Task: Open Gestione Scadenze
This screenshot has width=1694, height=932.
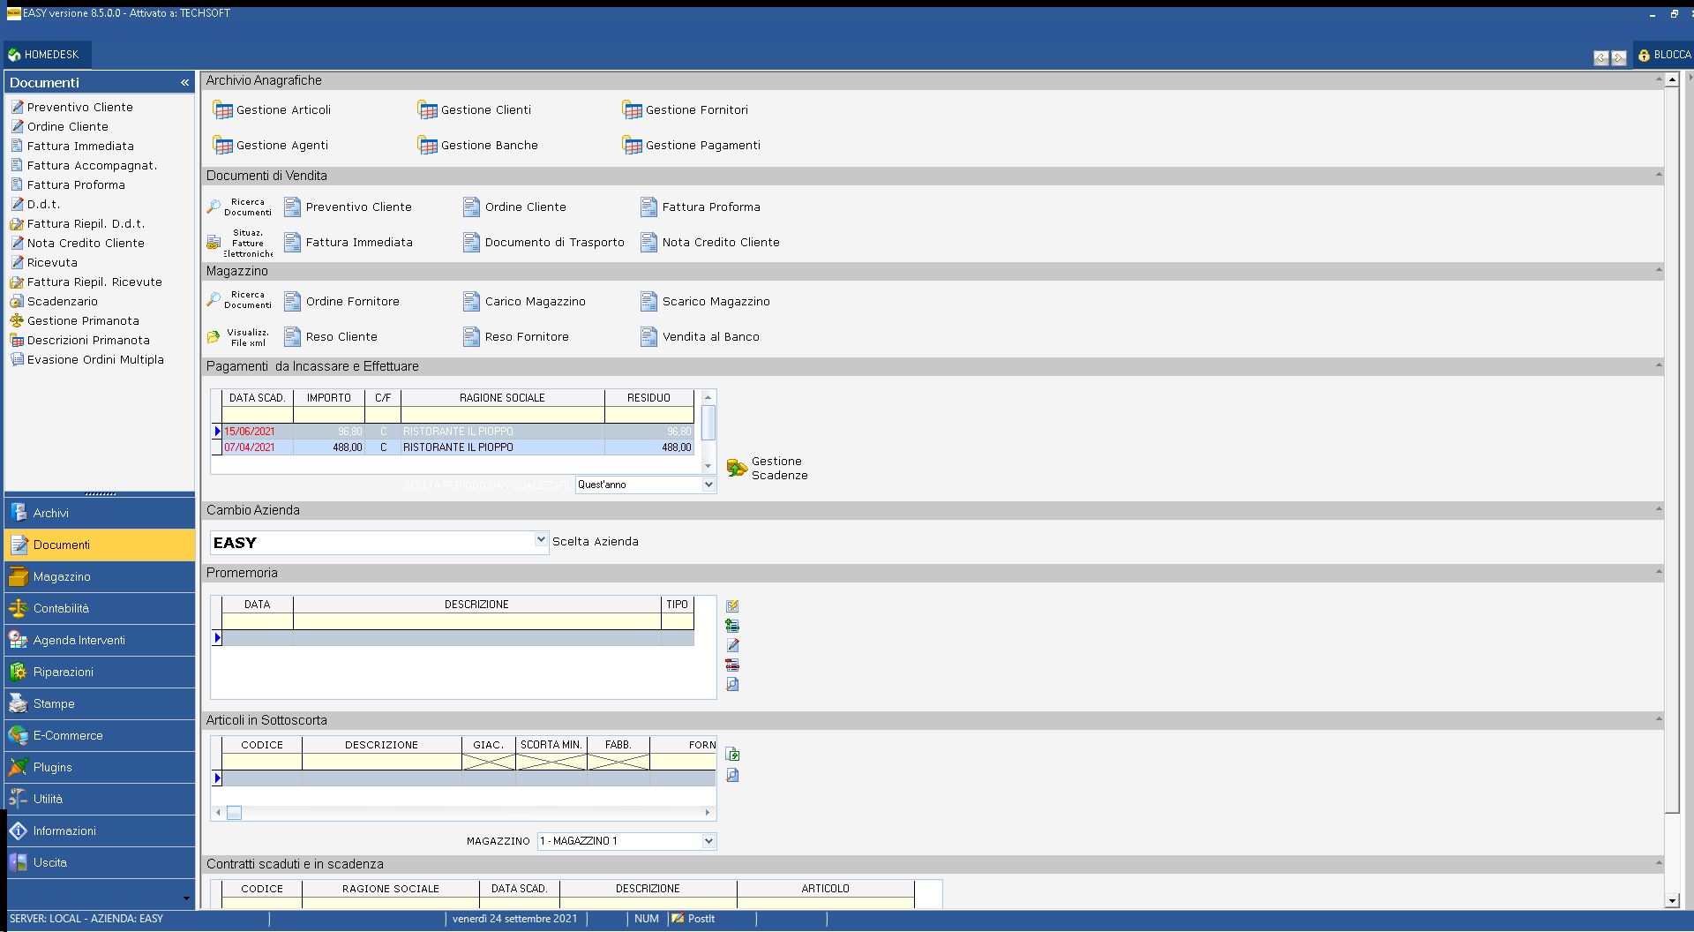Action: 767,469
